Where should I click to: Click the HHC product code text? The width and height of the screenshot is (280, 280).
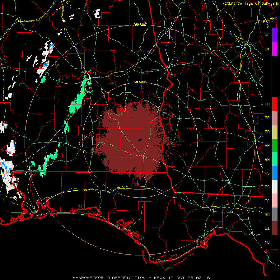[x=273, y=19]
